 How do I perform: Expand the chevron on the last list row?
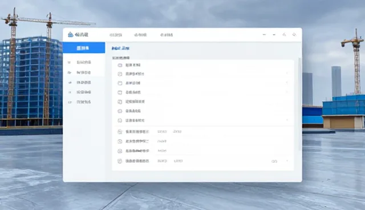(287, 161)
